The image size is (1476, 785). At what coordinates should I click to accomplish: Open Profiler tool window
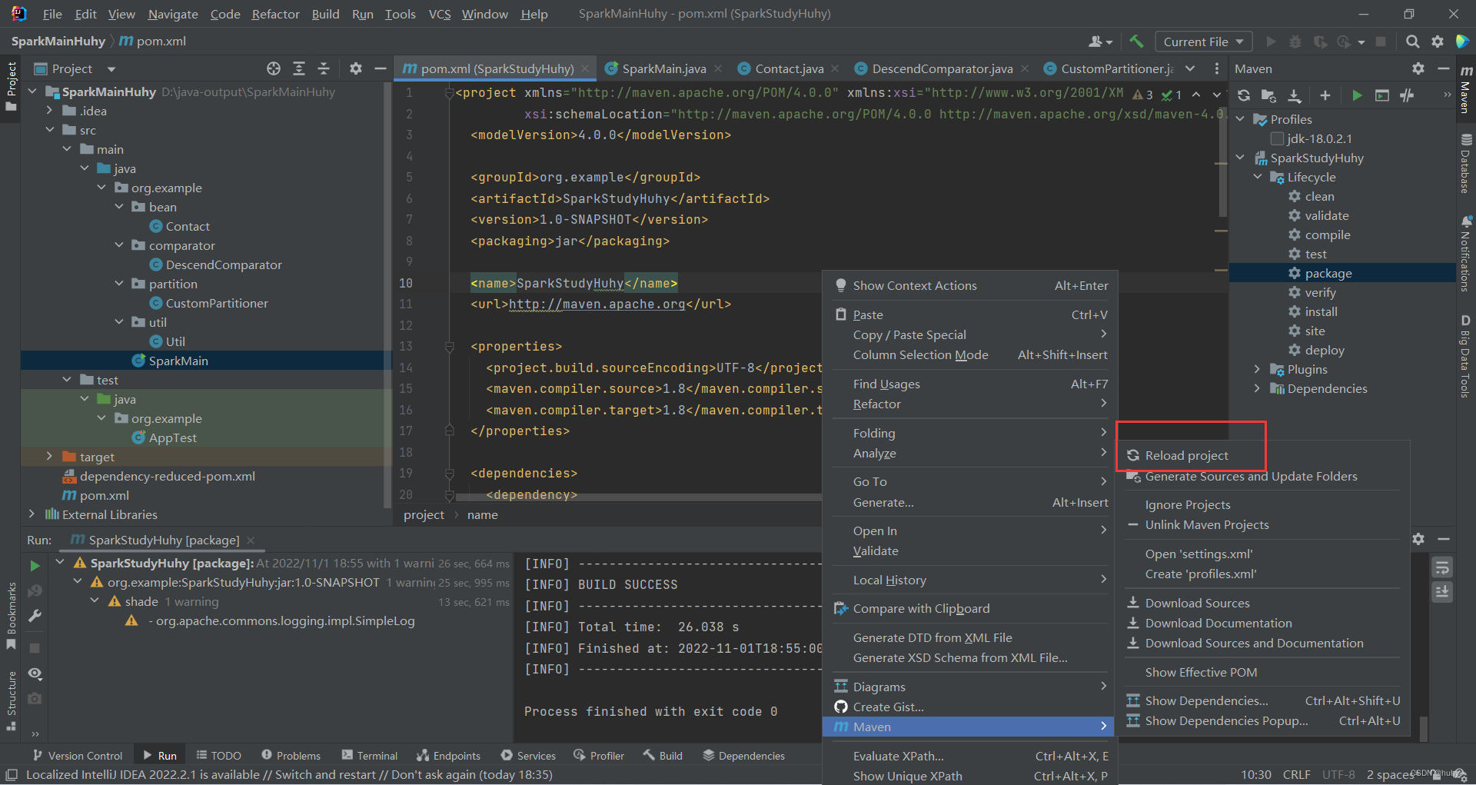pos(599,756)
